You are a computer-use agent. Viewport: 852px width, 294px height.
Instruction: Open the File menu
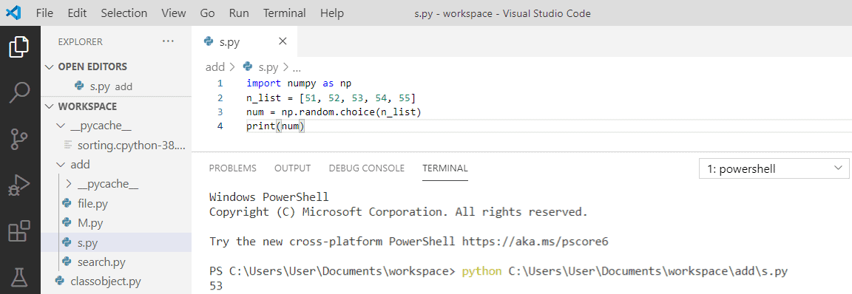(x=44, y=13)
